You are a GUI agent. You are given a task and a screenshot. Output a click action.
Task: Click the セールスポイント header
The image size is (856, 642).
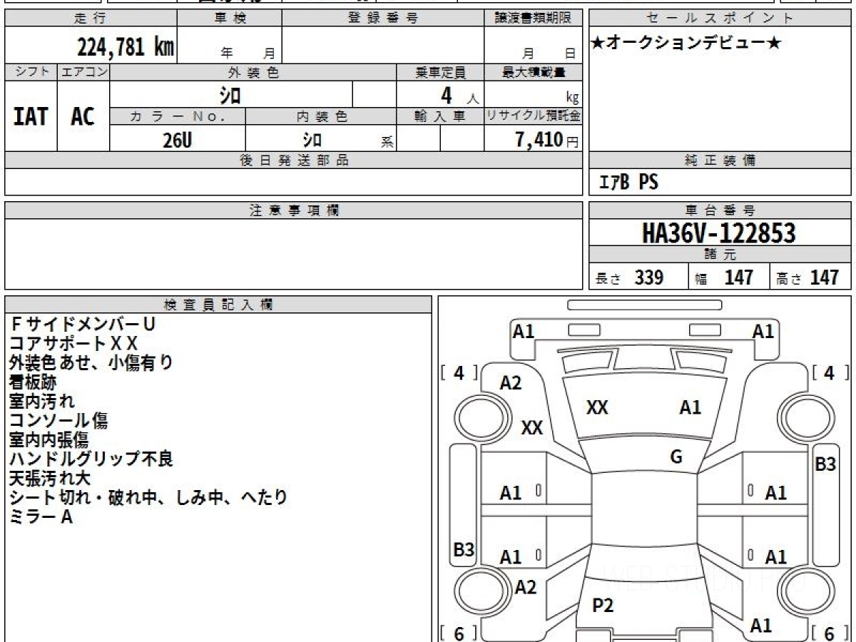click(720, 19)
